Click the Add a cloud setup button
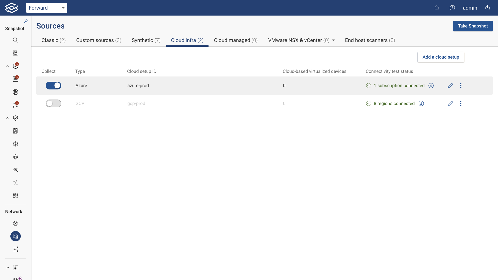 pyautogui.click(x=441, y=57)
